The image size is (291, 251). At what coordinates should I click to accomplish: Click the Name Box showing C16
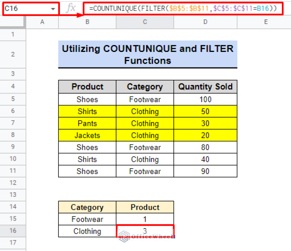(27, 8)
